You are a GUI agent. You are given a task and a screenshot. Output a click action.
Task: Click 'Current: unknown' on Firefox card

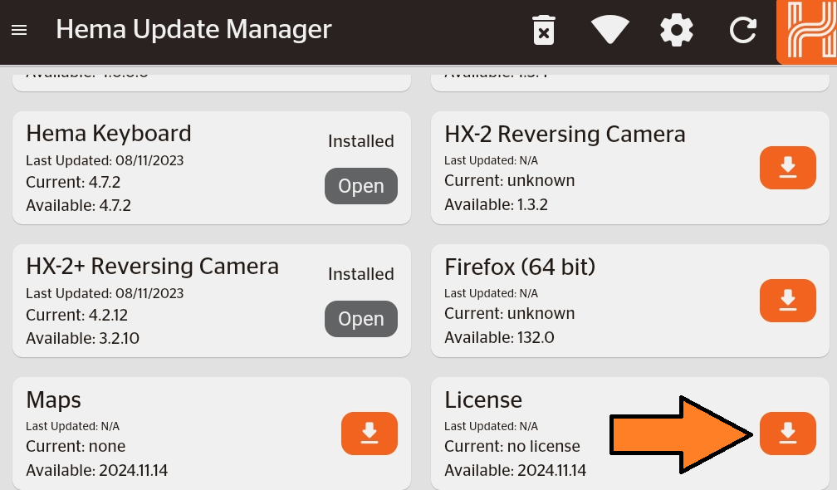click(x=510, y=313)
